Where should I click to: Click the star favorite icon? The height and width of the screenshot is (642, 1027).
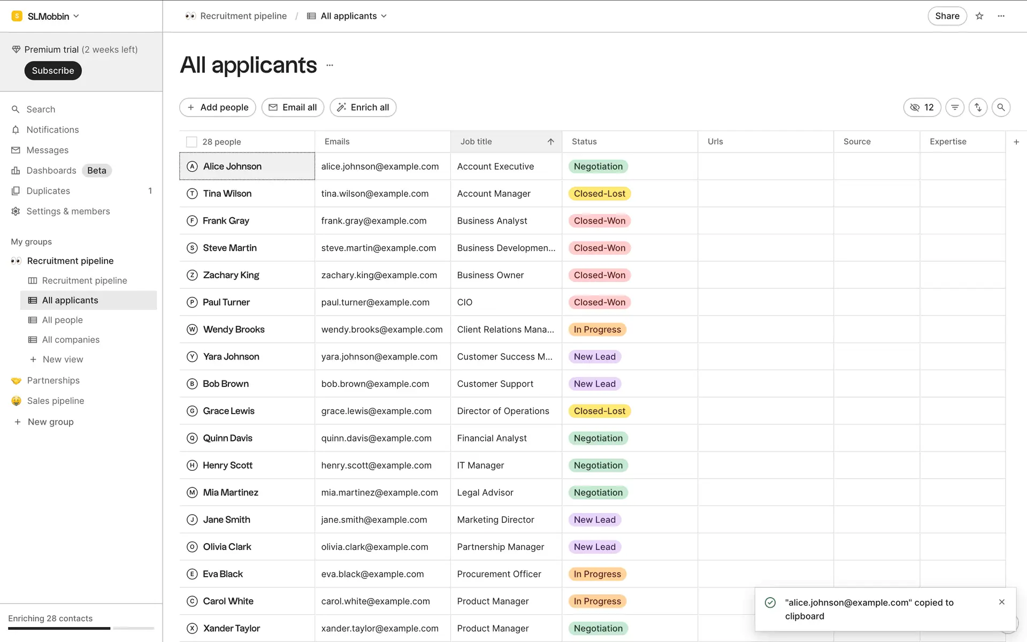pyautogui.click(x=979, y=16)
